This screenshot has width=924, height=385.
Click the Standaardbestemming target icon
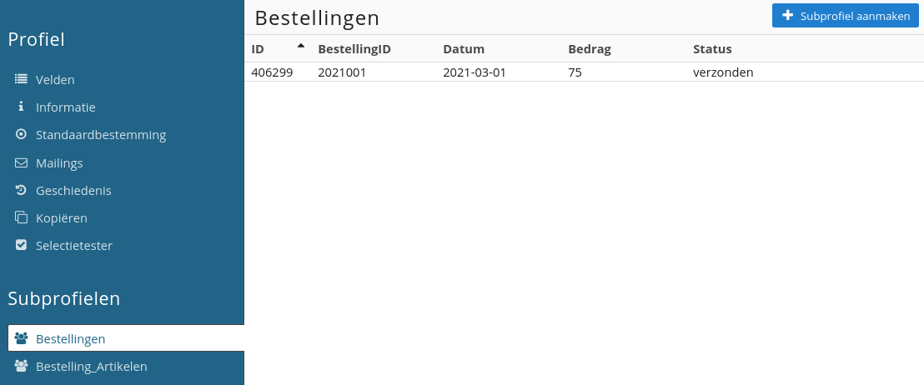tap(21, 134)
